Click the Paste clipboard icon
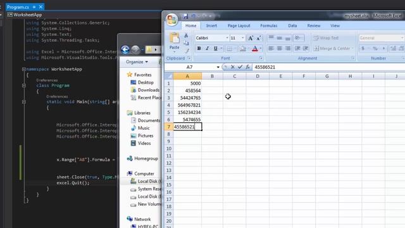This screenshot has height=228, width=405. [175, 38]
